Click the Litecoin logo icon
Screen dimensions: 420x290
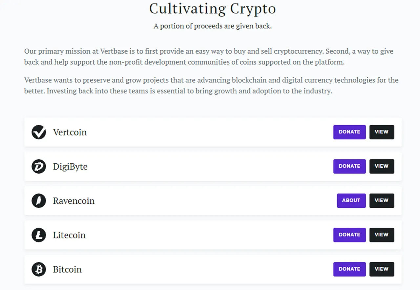click(x=39, y=235)
